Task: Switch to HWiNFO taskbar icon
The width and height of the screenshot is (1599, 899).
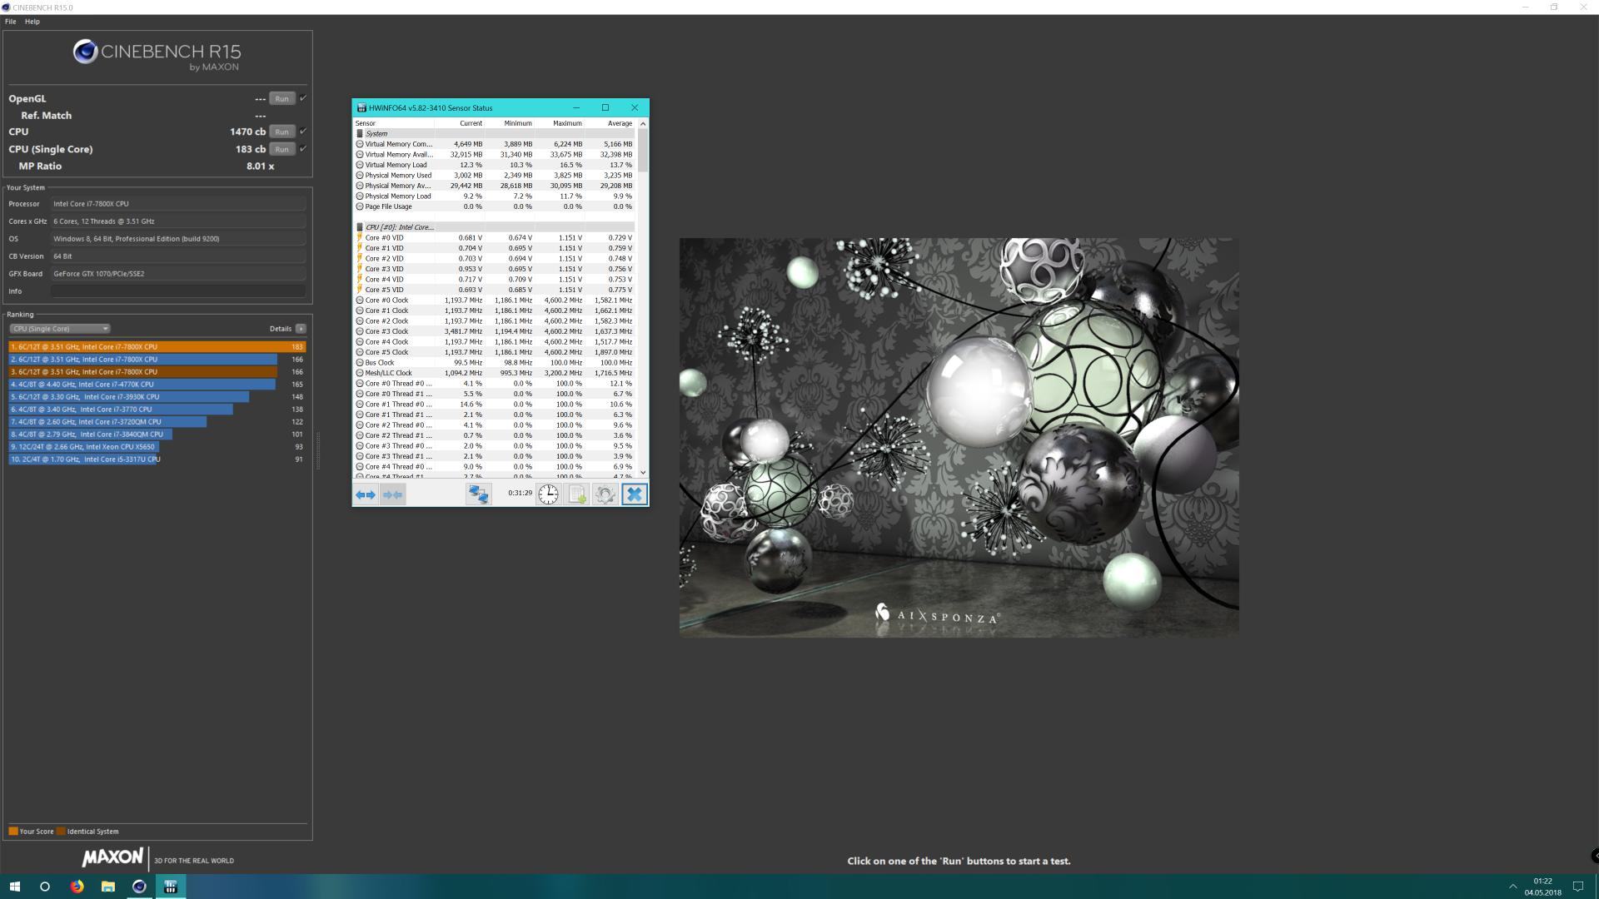Action: (171, 887)
